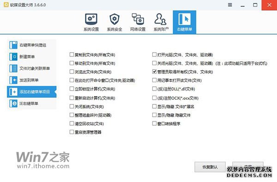
Task: Open the 系统设置 tab icon
Action: (91, 19)
